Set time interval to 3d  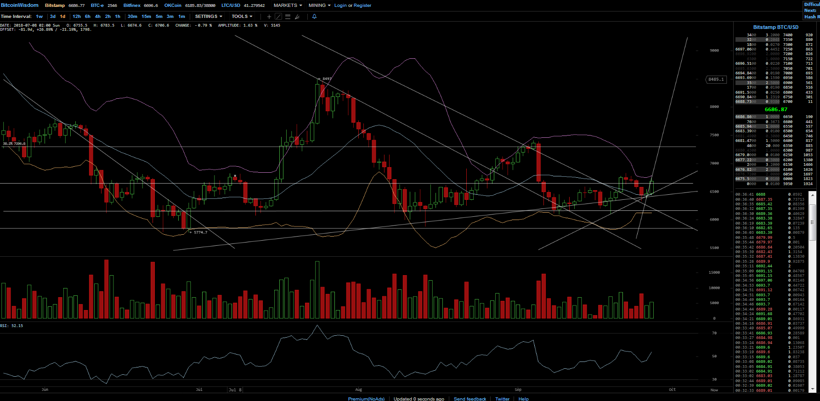(x=53, y=17)
